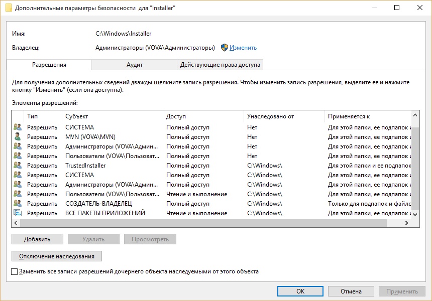Click the ВСЕ ПАКЕТЫ ПРИЛОЖЕНИЙ package icon

(18, 213)
